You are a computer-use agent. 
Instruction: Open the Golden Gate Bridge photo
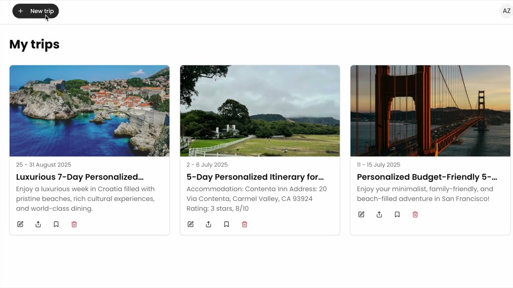430,111
